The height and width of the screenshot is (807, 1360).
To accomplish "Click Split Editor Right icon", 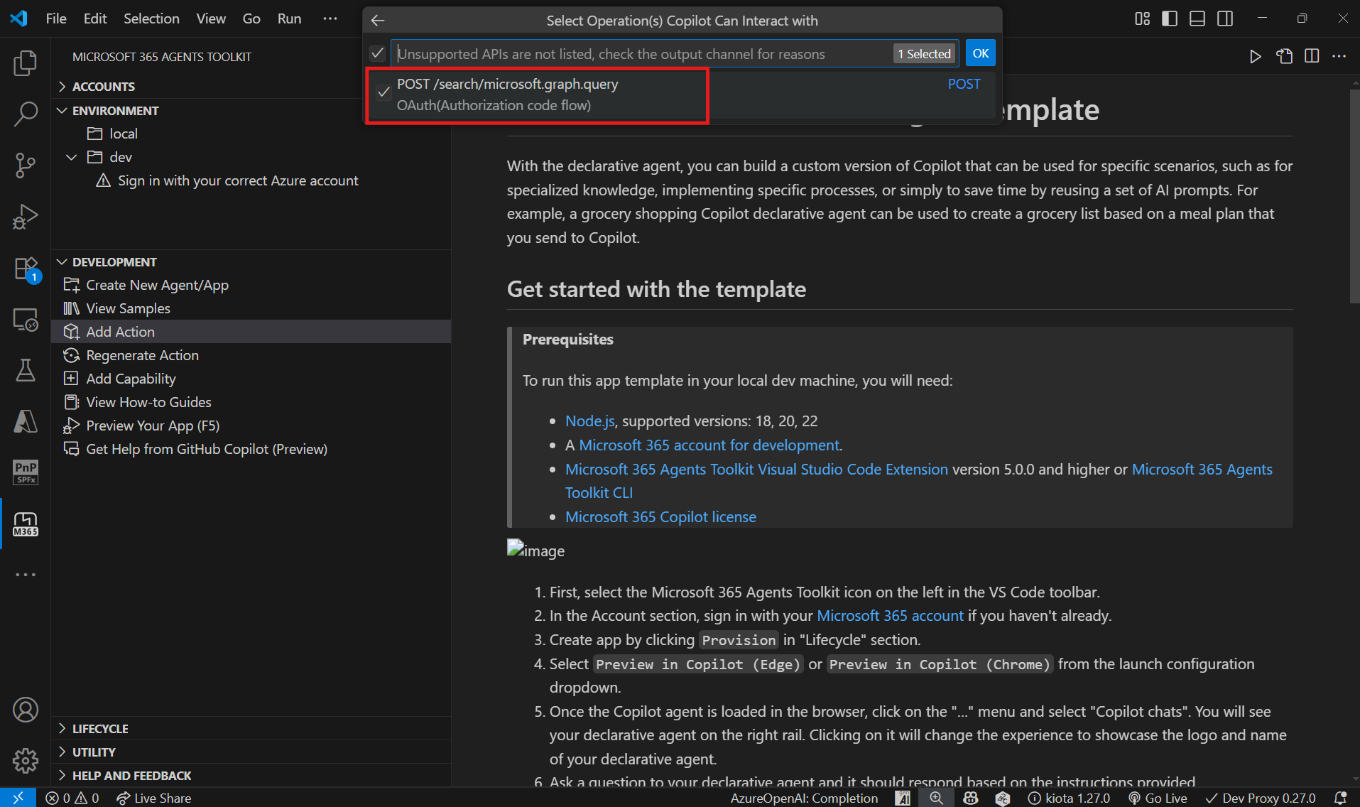I will tap(1312, 56).
